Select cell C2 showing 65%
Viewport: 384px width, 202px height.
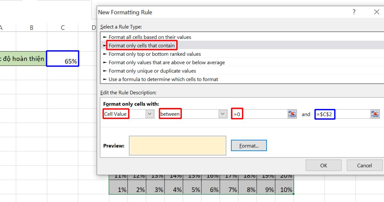[63, 59]
